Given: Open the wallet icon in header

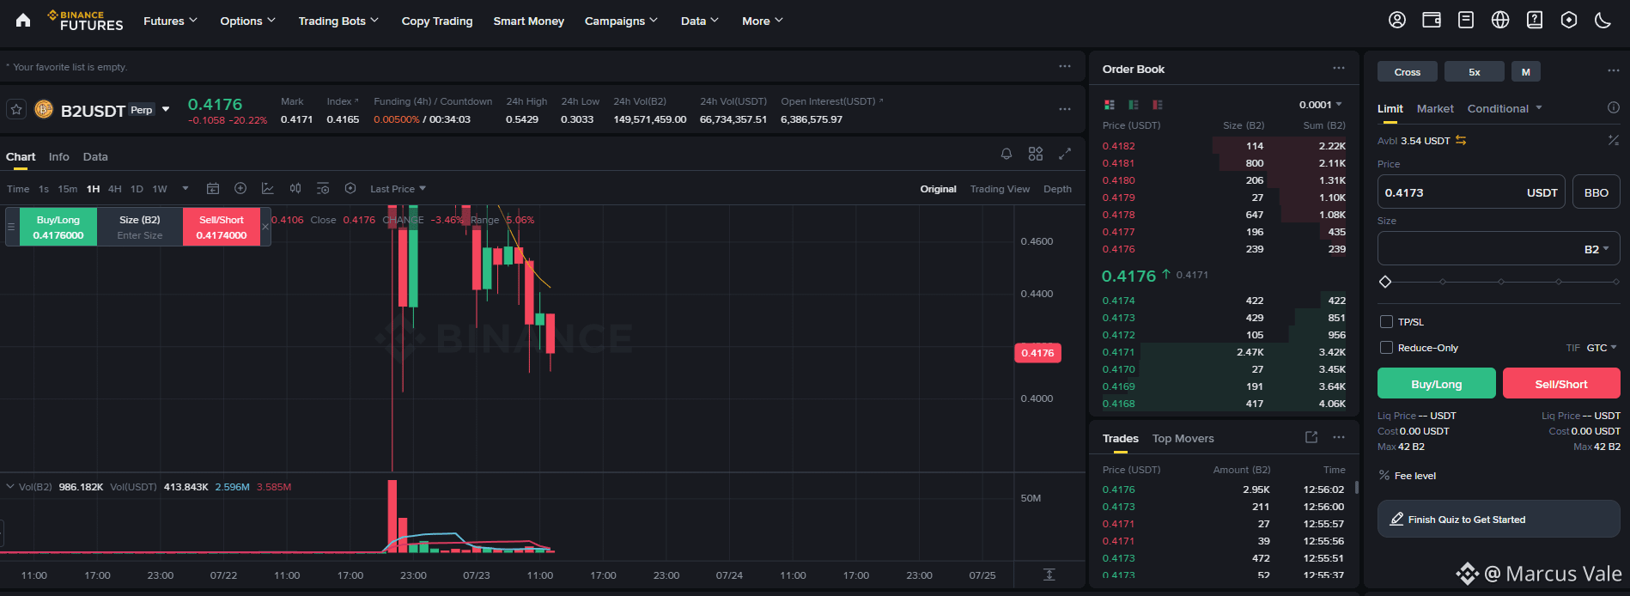Looking at the screenshot, I should 1432,20.
